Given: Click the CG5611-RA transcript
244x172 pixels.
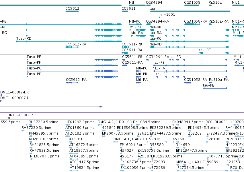Looking at the screenshot, I should [125, 53].
